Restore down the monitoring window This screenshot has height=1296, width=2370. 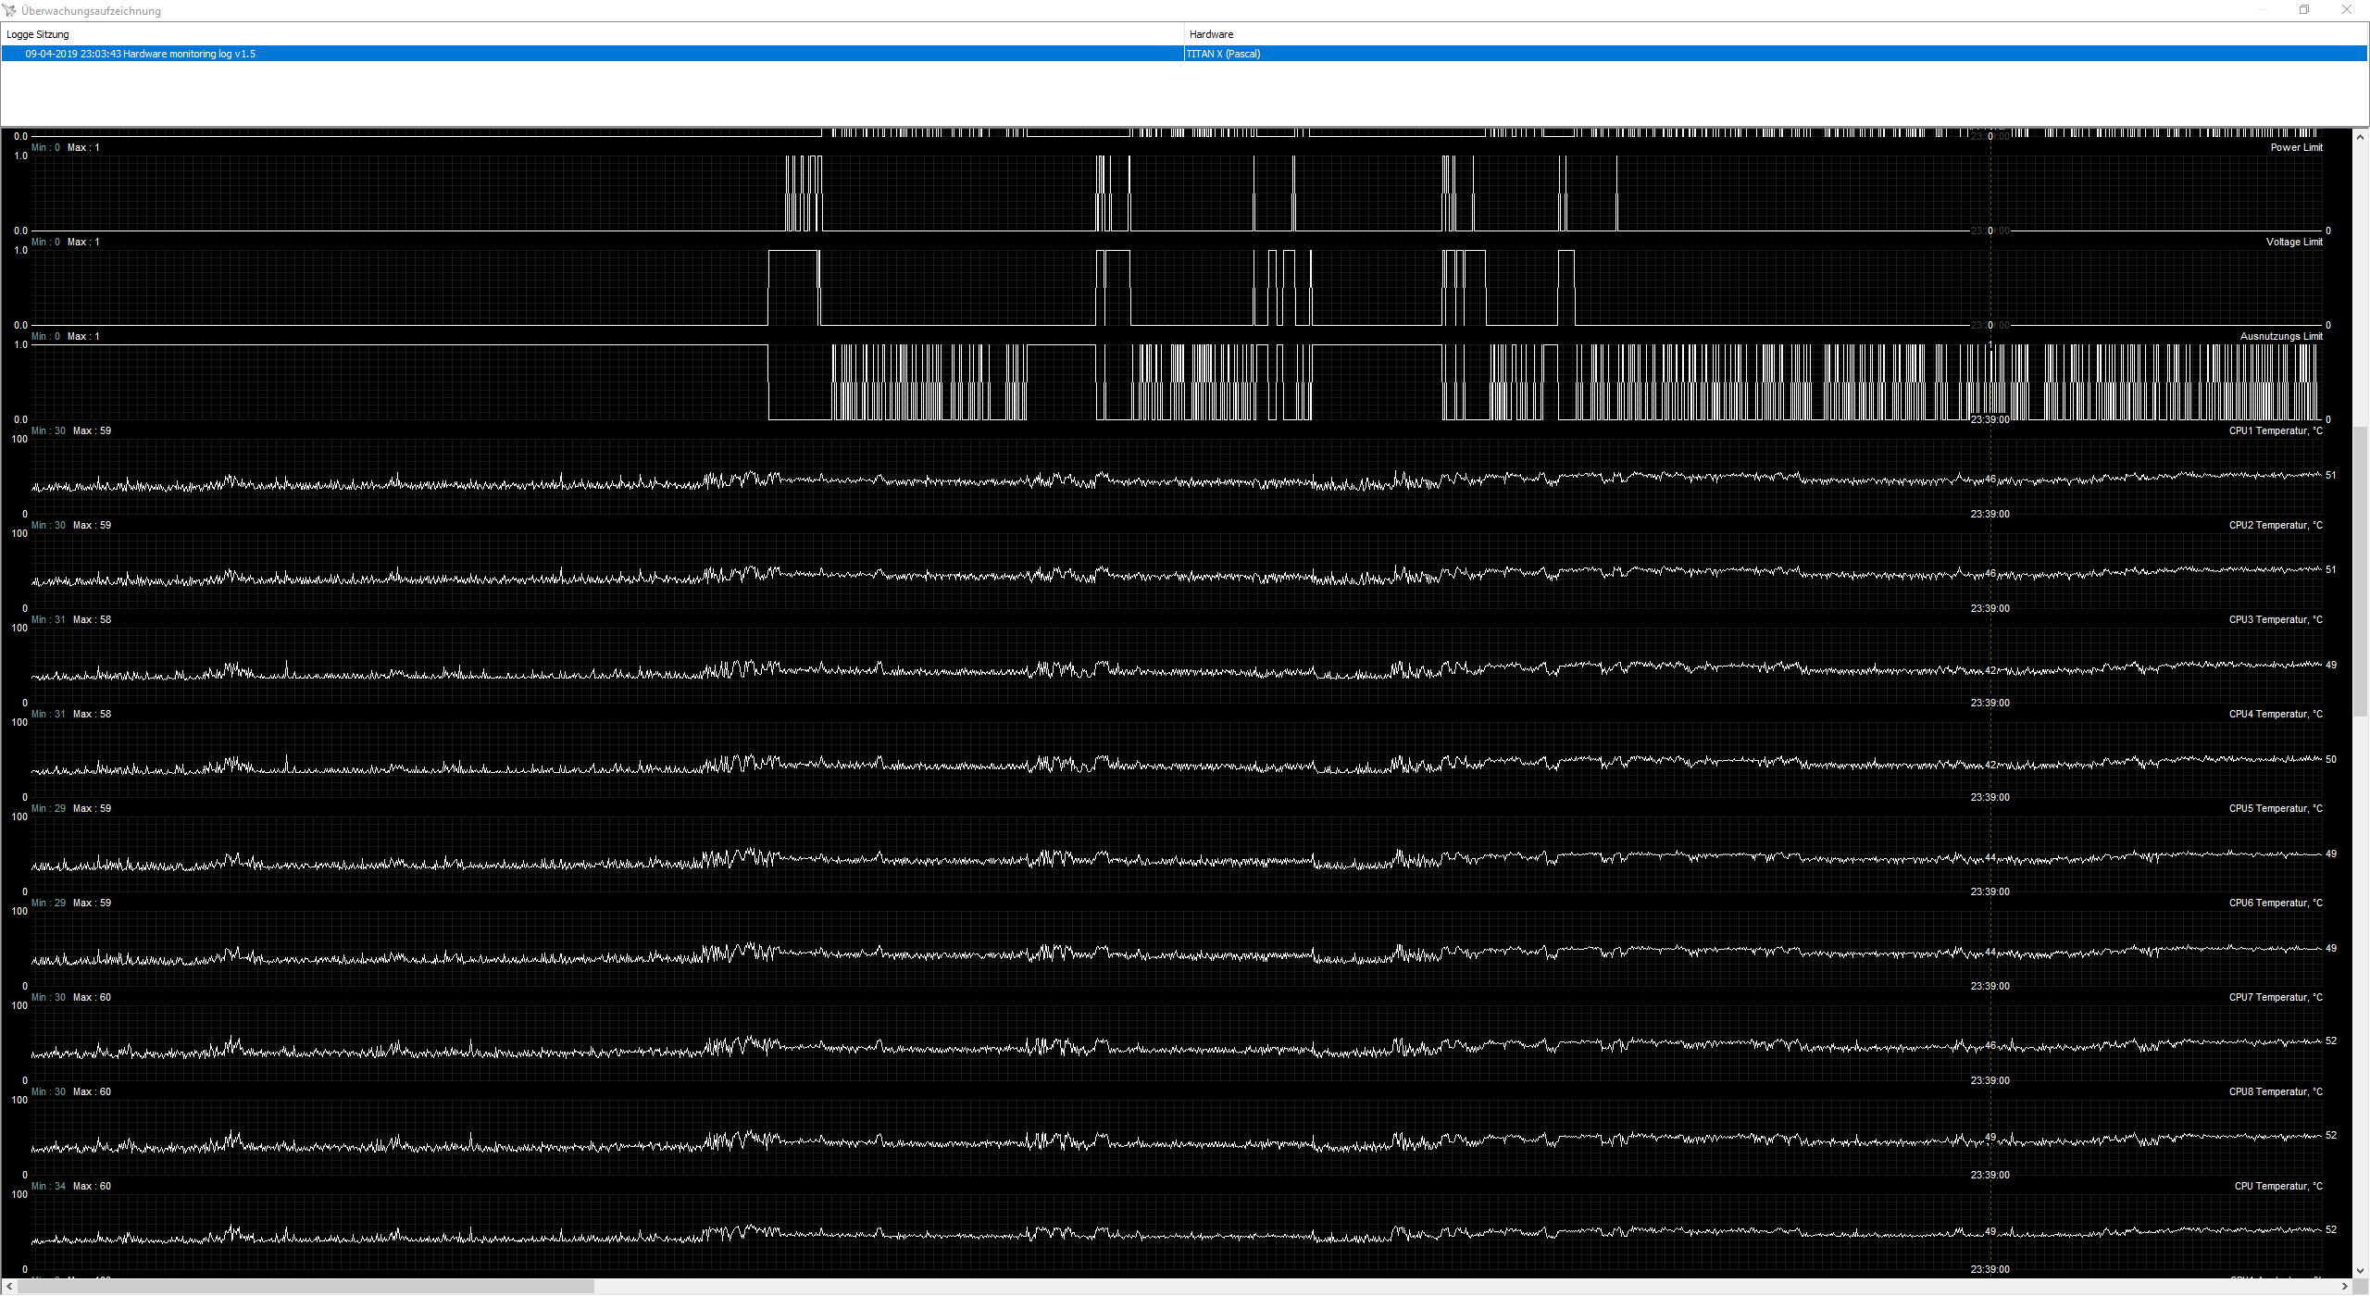[x=2304, y=10]
